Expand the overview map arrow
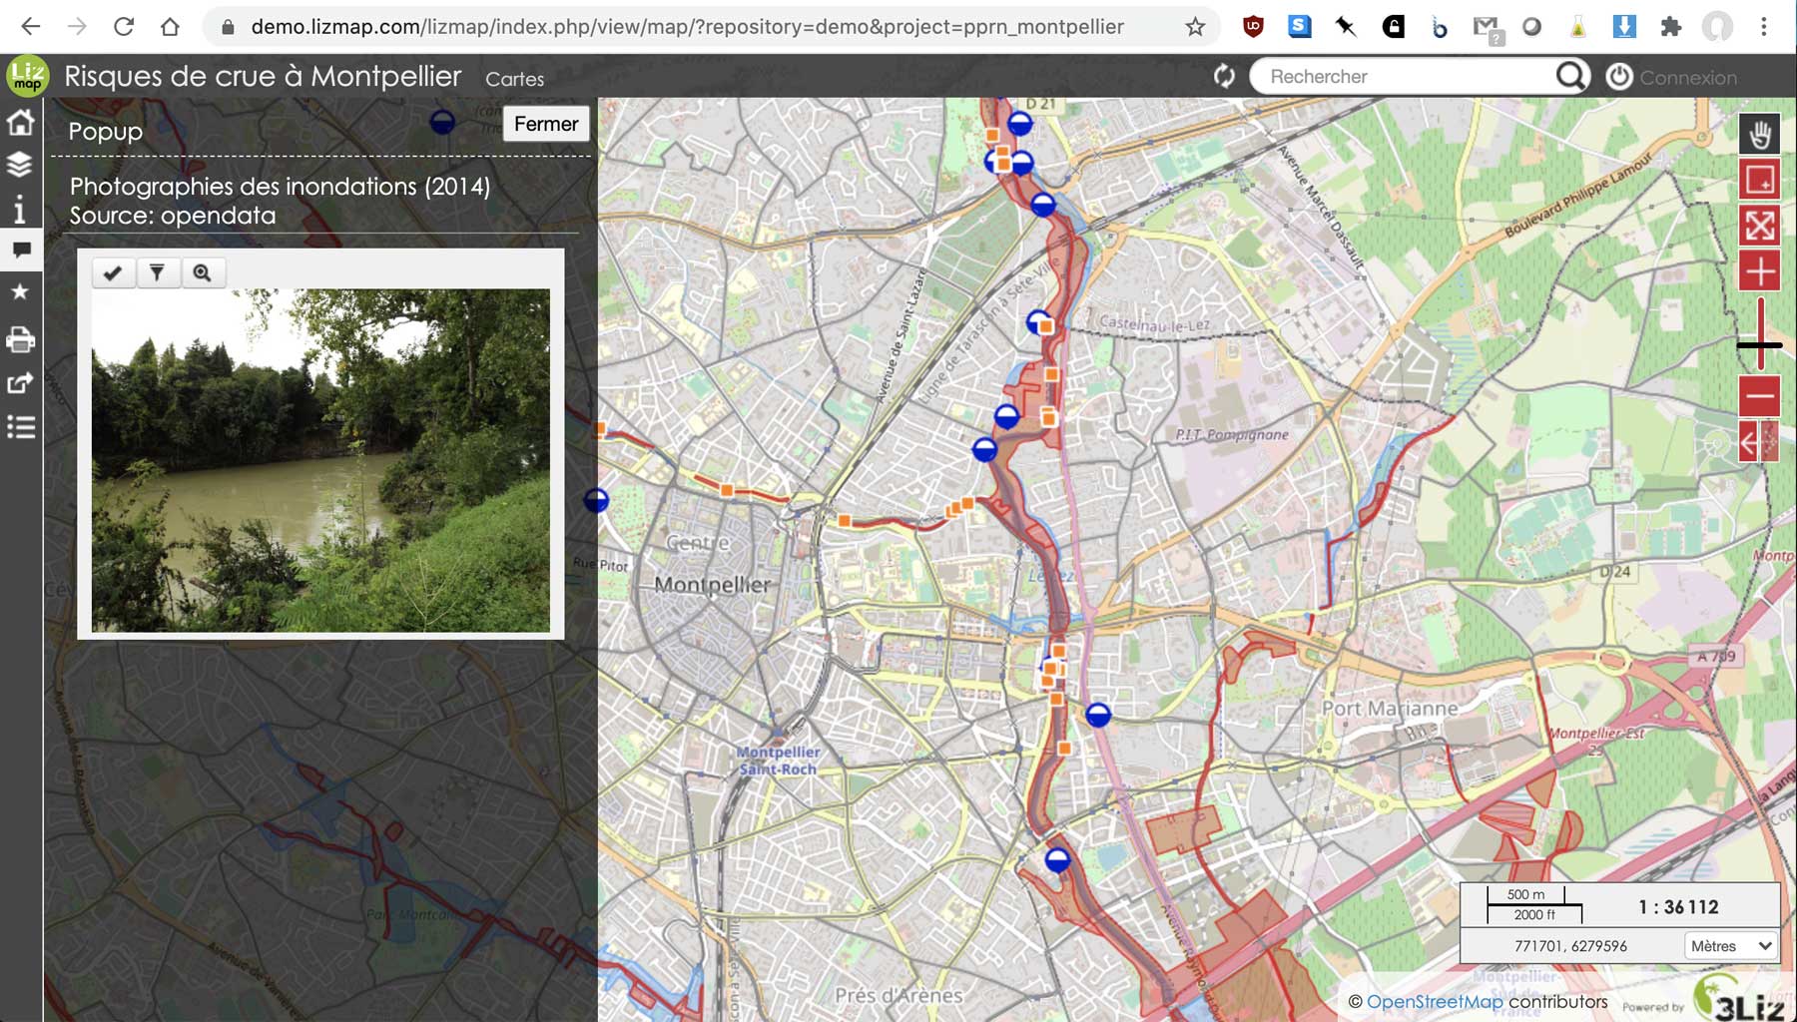The height and width of the screenshot is (1022, 1797). click(1758, 441)
